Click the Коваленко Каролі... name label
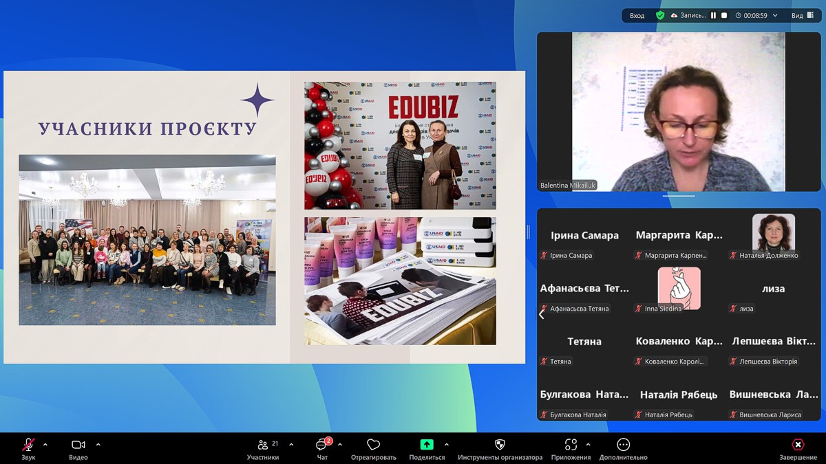Viewport: 826px width, 464px height. (x=675, y=362)
